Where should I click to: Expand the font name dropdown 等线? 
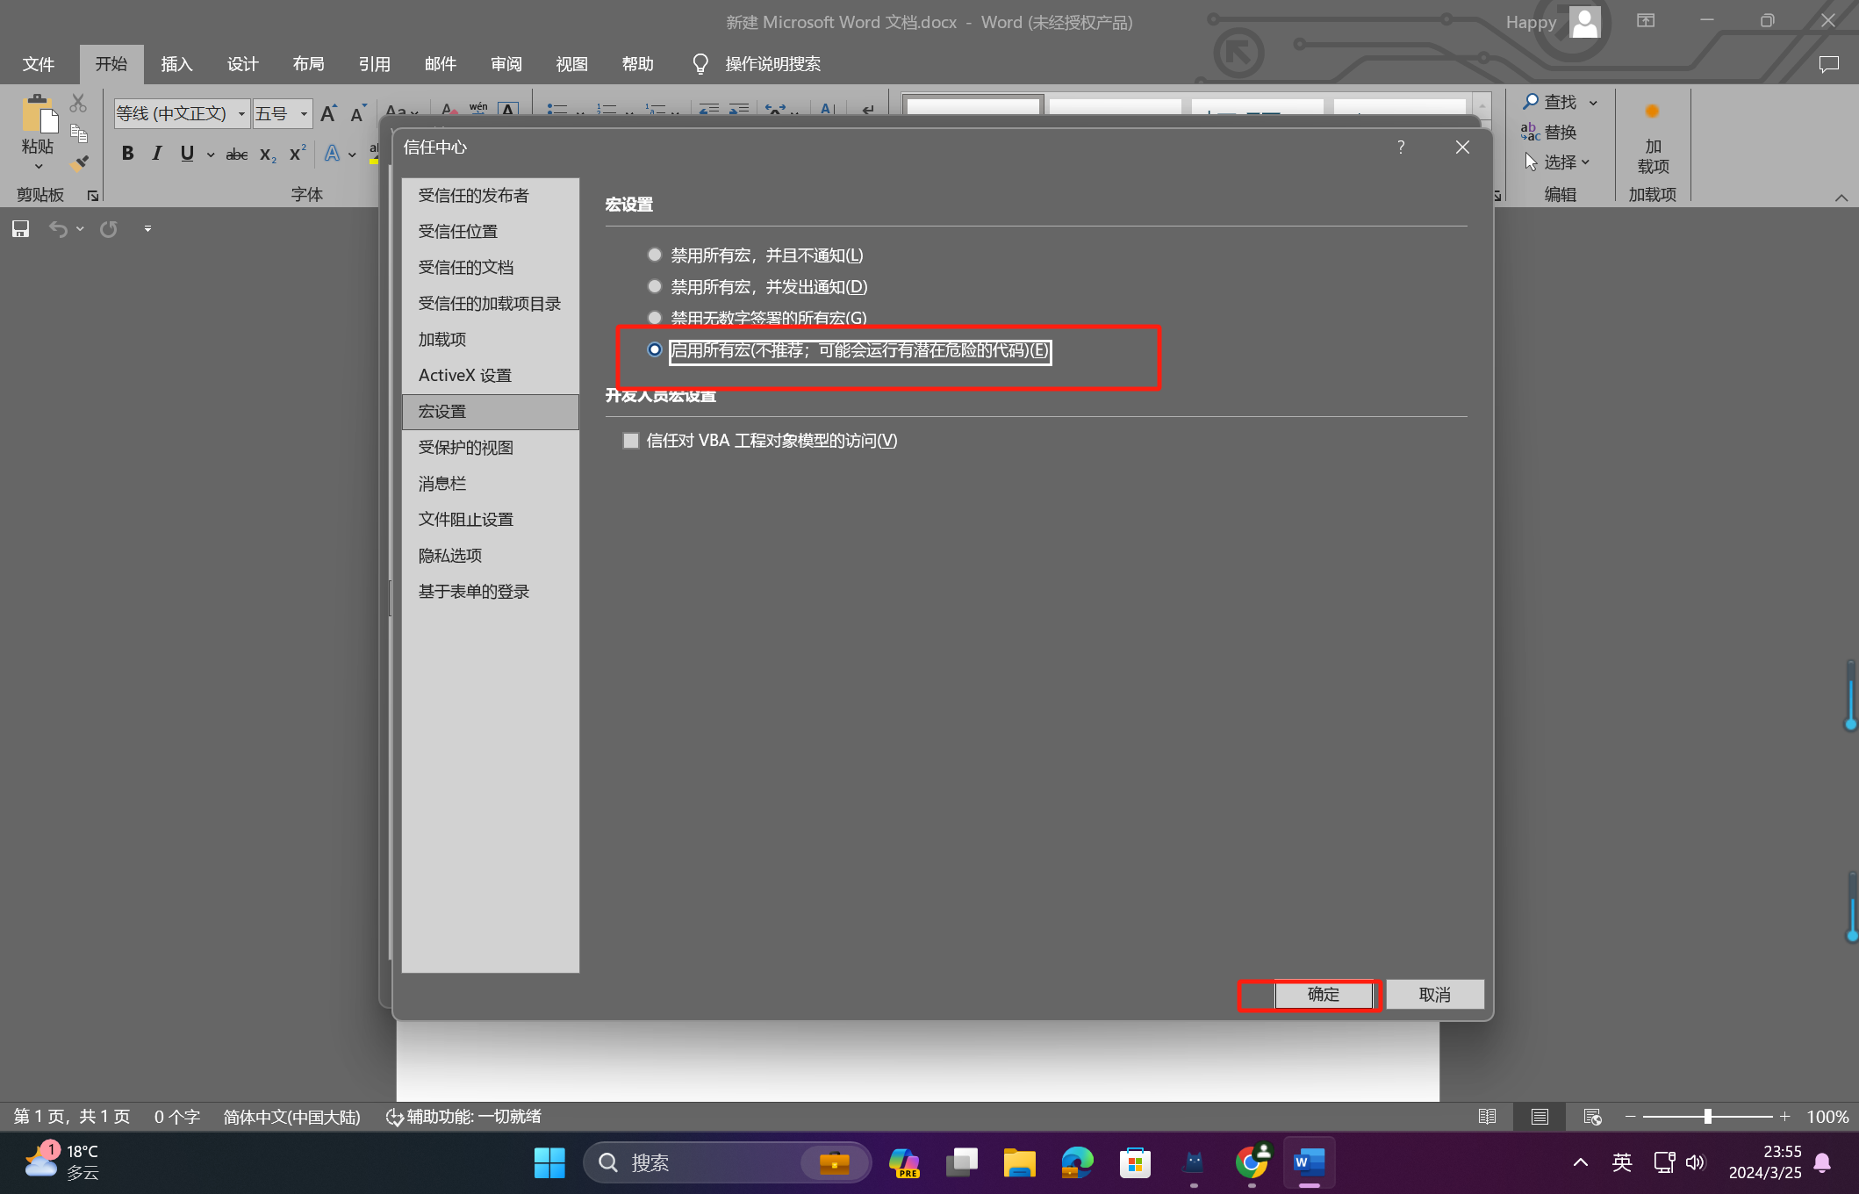click(241, 114)
